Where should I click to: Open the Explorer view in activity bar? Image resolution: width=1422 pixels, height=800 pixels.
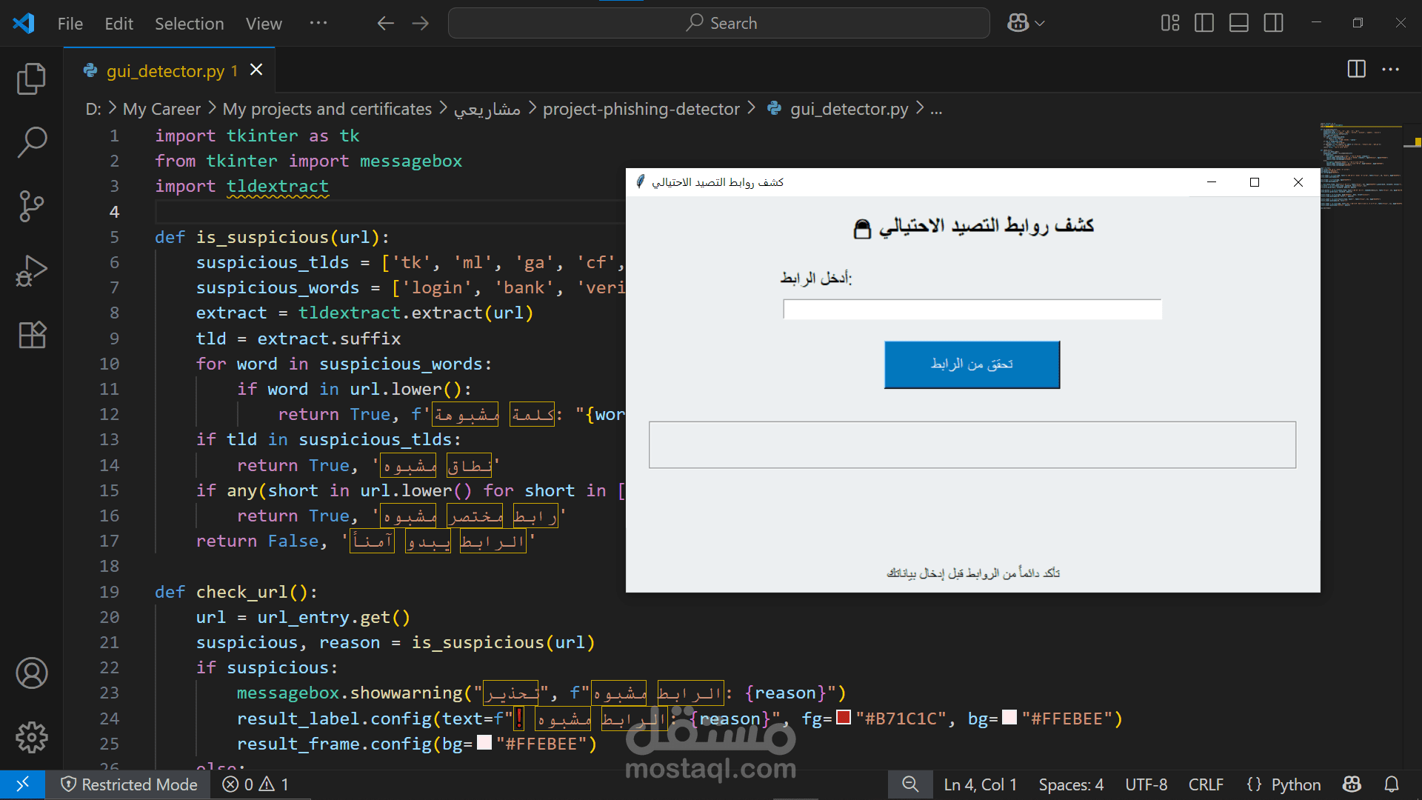(x=31, y=79)
